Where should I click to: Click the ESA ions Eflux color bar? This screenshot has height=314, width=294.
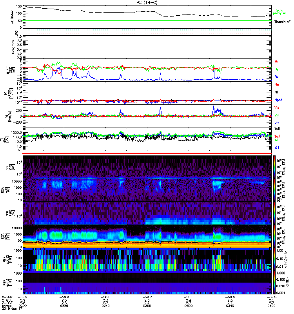pyautogui.click(x=274, y=190)
